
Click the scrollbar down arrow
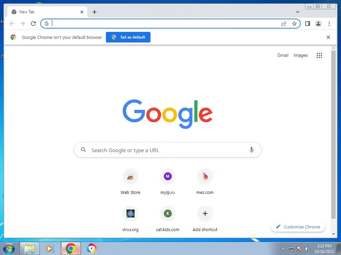333,234
